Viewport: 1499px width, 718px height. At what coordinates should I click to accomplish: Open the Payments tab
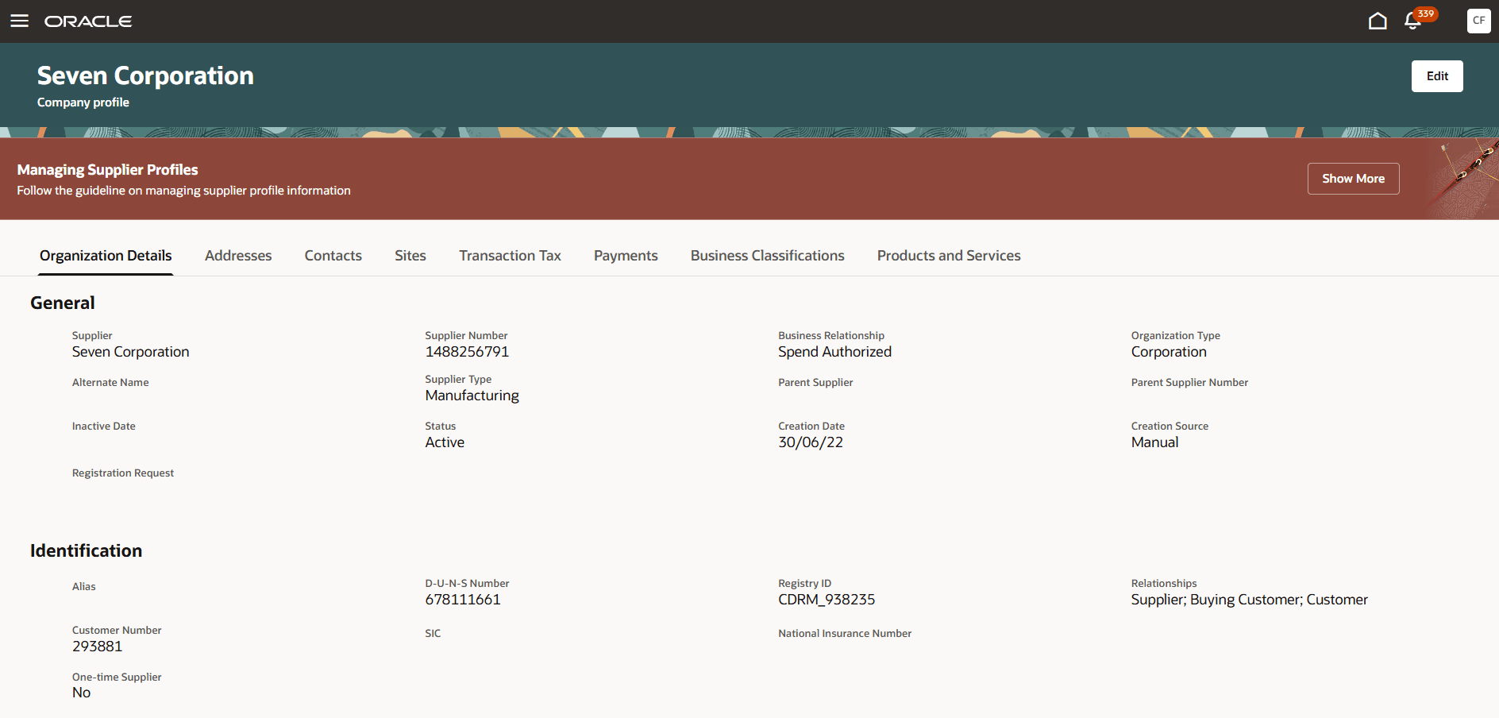[625, 255]
